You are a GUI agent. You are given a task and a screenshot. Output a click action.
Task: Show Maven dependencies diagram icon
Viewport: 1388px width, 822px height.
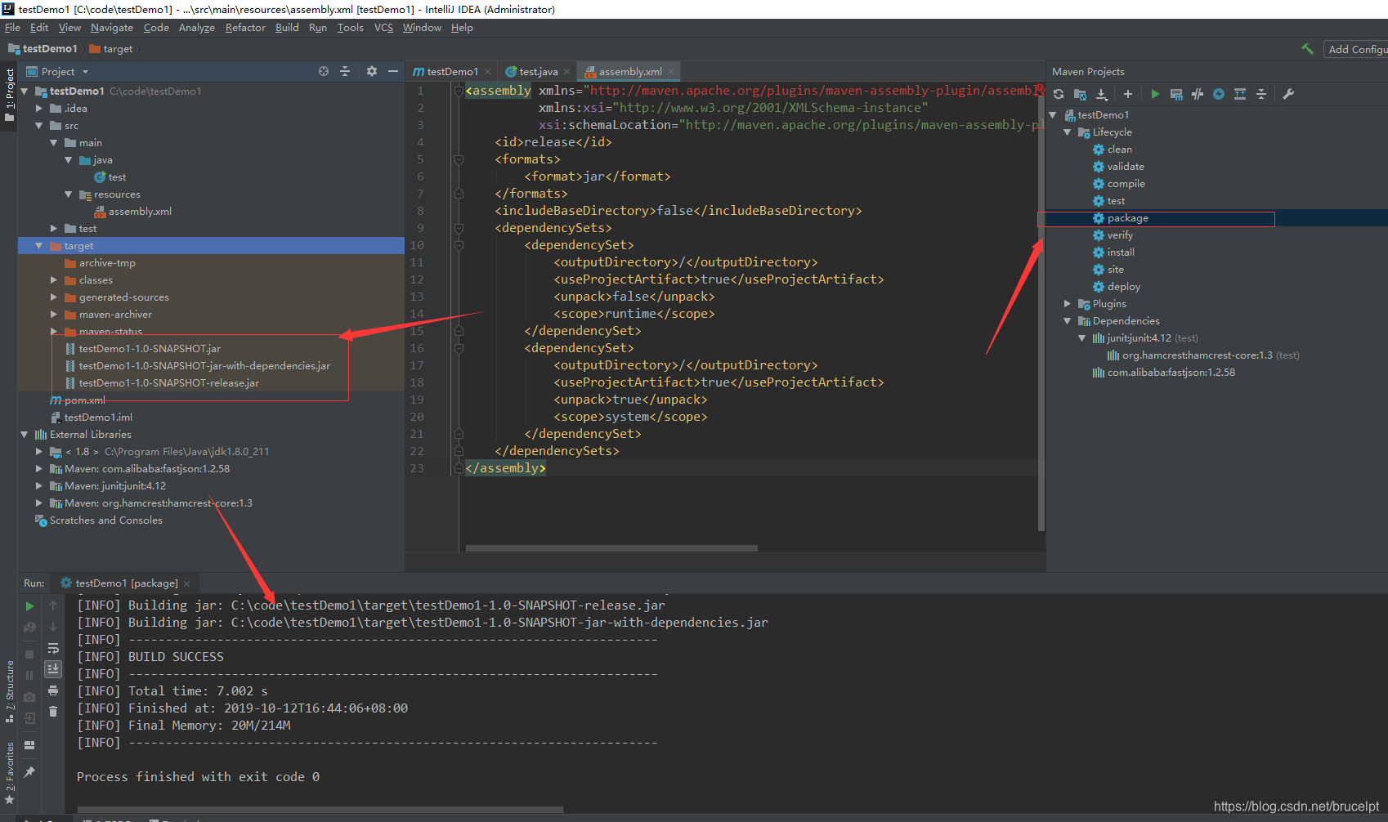[x=1240, y=94]
